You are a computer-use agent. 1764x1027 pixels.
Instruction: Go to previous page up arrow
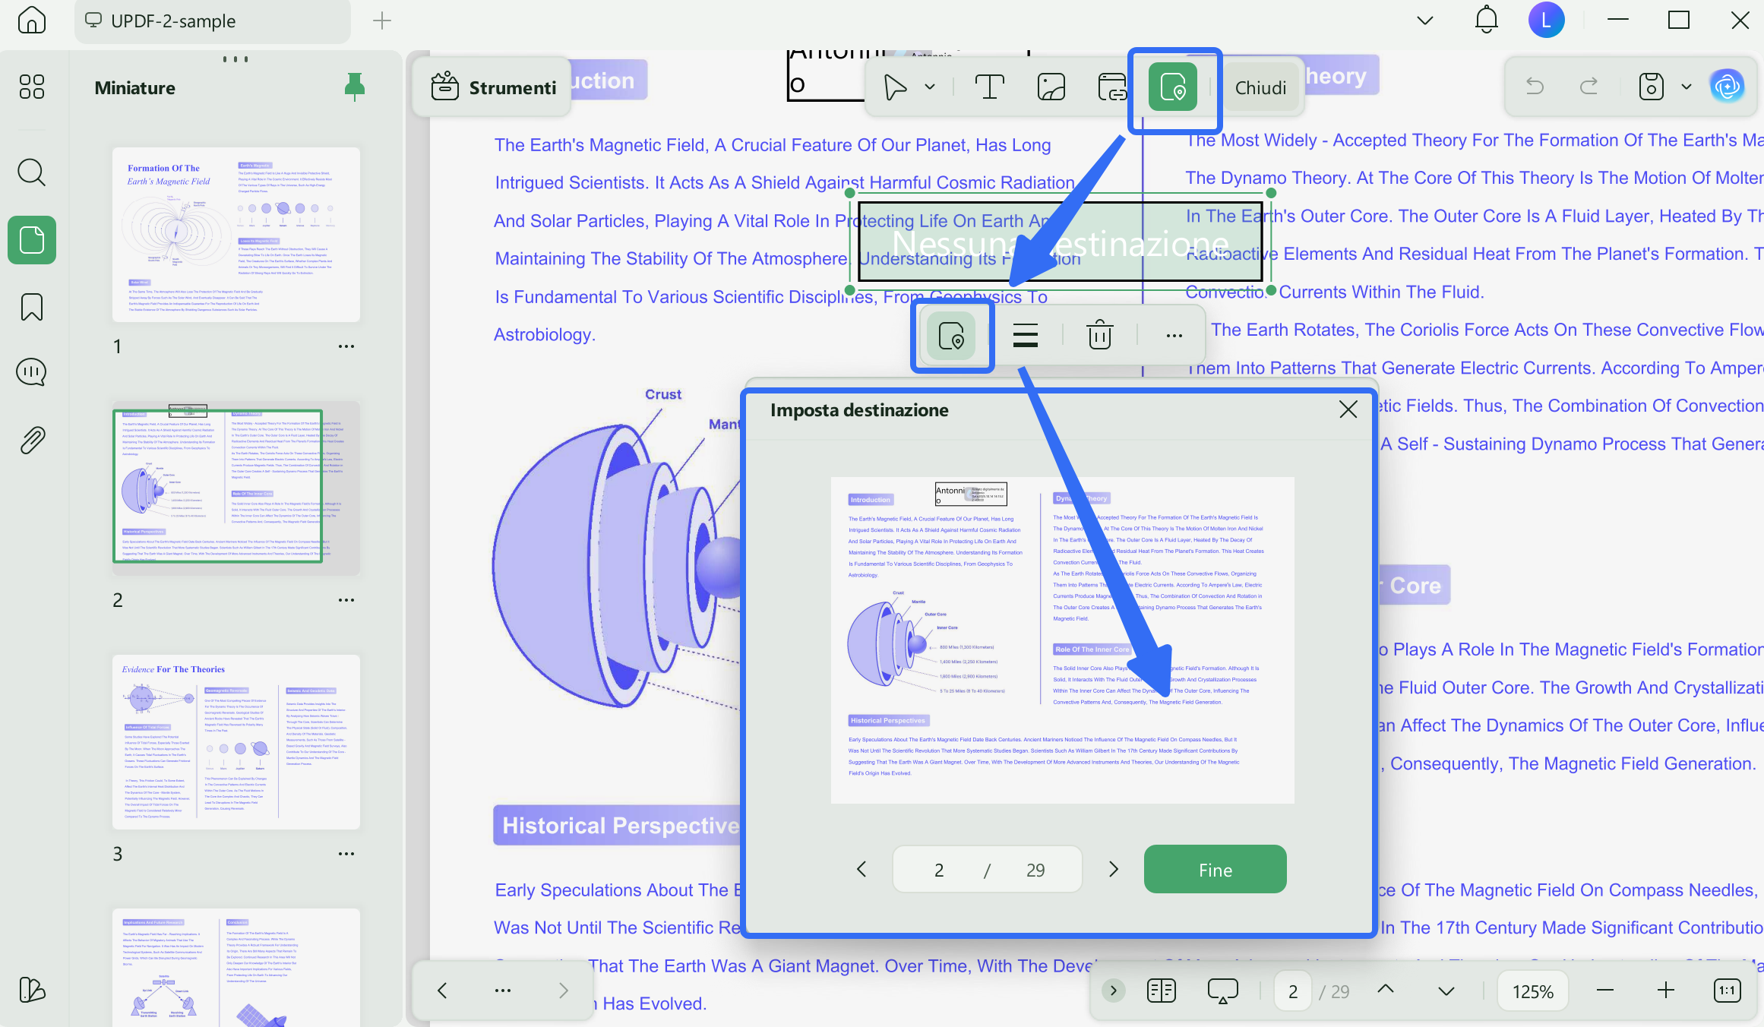pyautogui.click(x=1386, y=990)
